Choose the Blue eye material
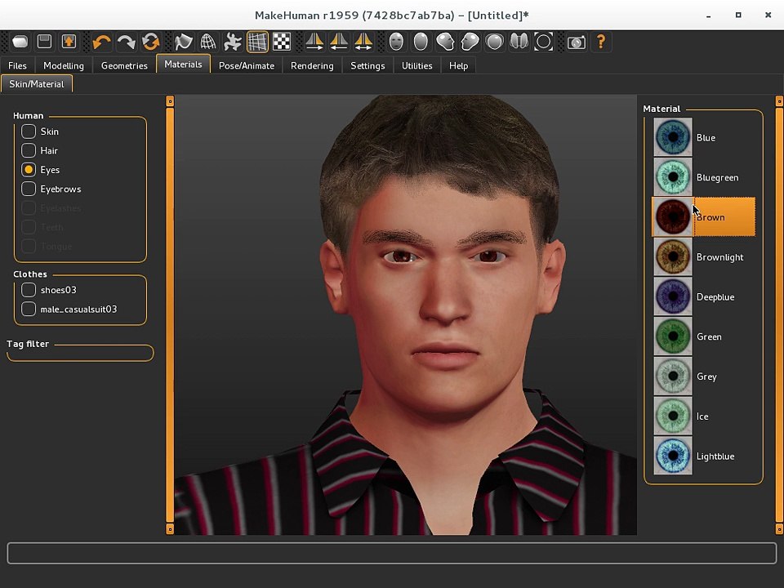This screenshot has height=588, width=784. click(704, 137)
